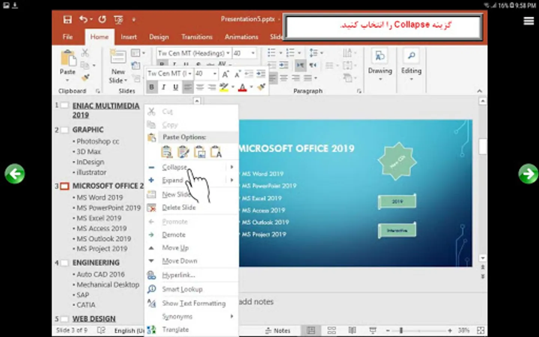539x337 pixels.
Task: Click the Editing magnifier icon
Action: tap(411, 56)
